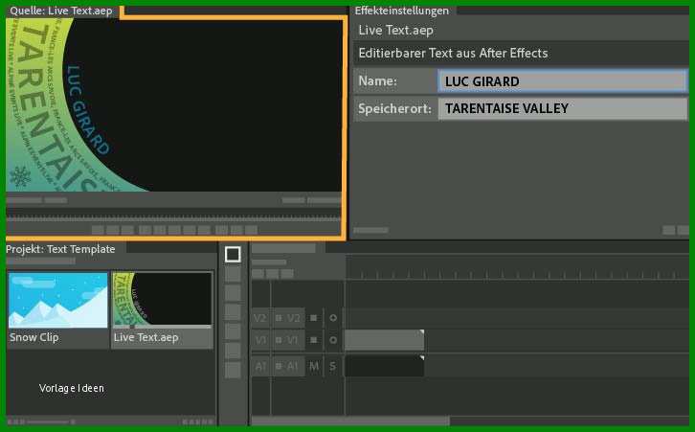Select the video clip on track V1

pyautogui.click(x=384, y=340)
